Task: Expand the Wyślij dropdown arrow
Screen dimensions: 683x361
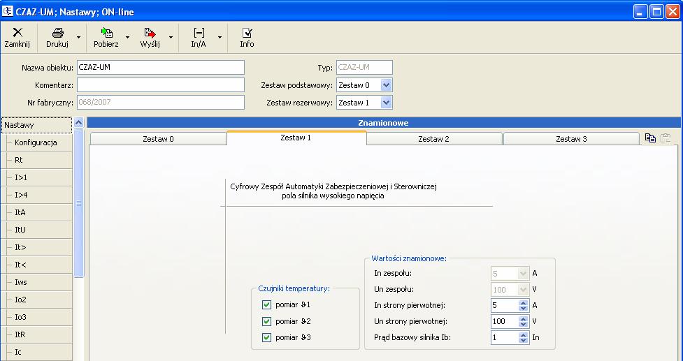Action: pos(171,38)
